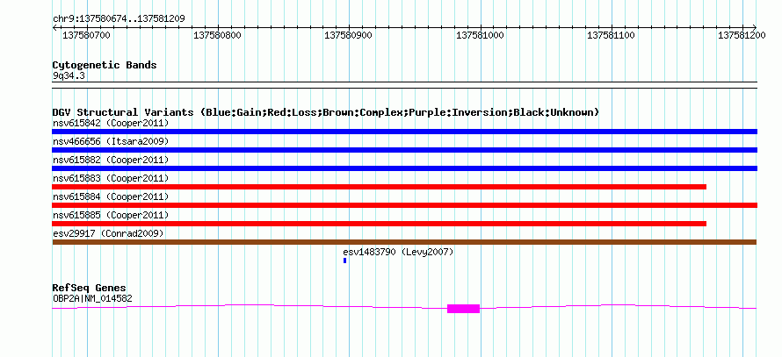This screenshot has width=782, height=357.
Task: Click the left arrowhead of the ruler
Action: 54,27
